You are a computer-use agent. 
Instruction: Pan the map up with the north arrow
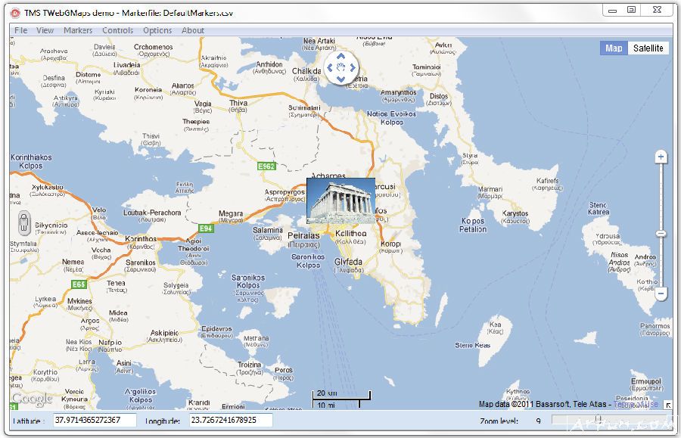pyautogui.click(x=341, y=57)
